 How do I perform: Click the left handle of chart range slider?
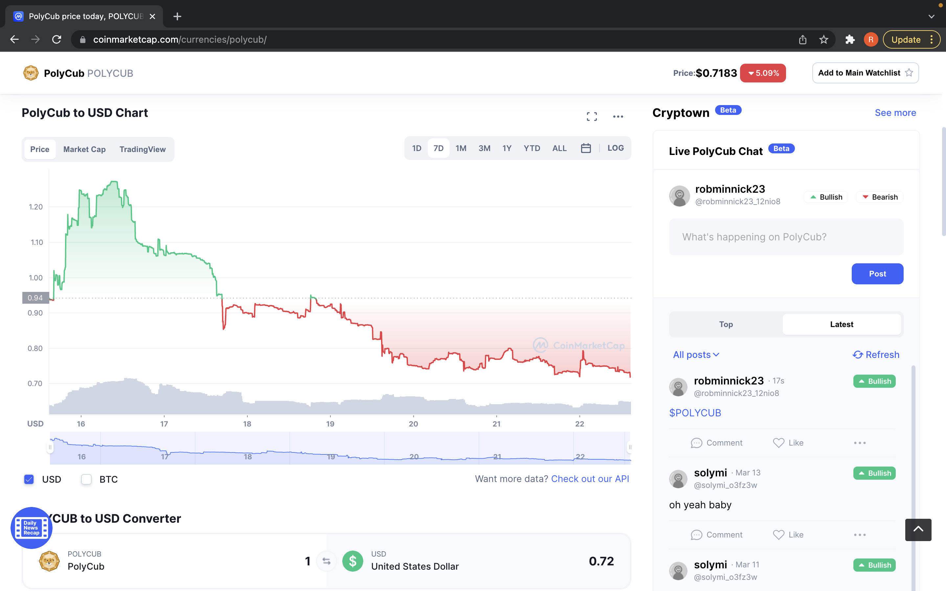click(x=50, y=447)
